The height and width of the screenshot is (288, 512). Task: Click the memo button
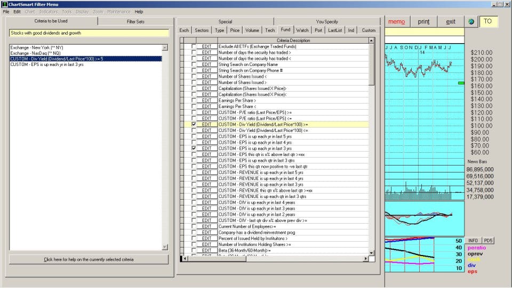(396, 21)
